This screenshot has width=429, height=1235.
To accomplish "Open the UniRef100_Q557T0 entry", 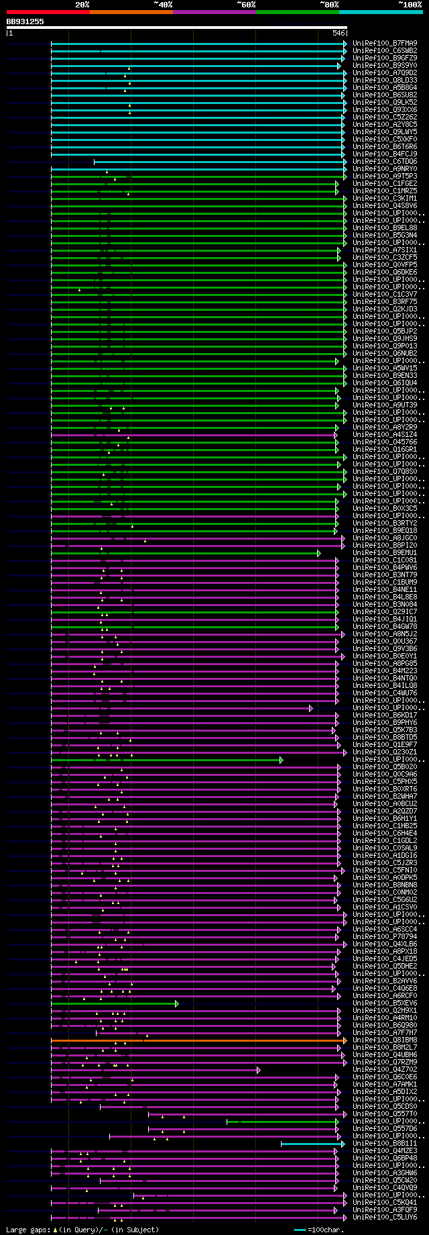I will click(385, 1115).
